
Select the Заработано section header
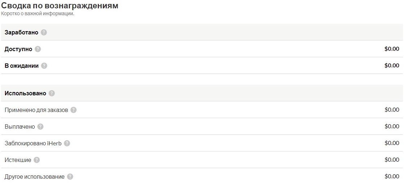tap(21, 33)
